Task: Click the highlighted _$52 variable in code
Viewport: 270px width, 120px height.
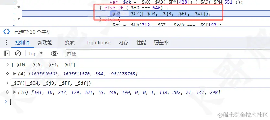Action: click(x=115, y=13)
